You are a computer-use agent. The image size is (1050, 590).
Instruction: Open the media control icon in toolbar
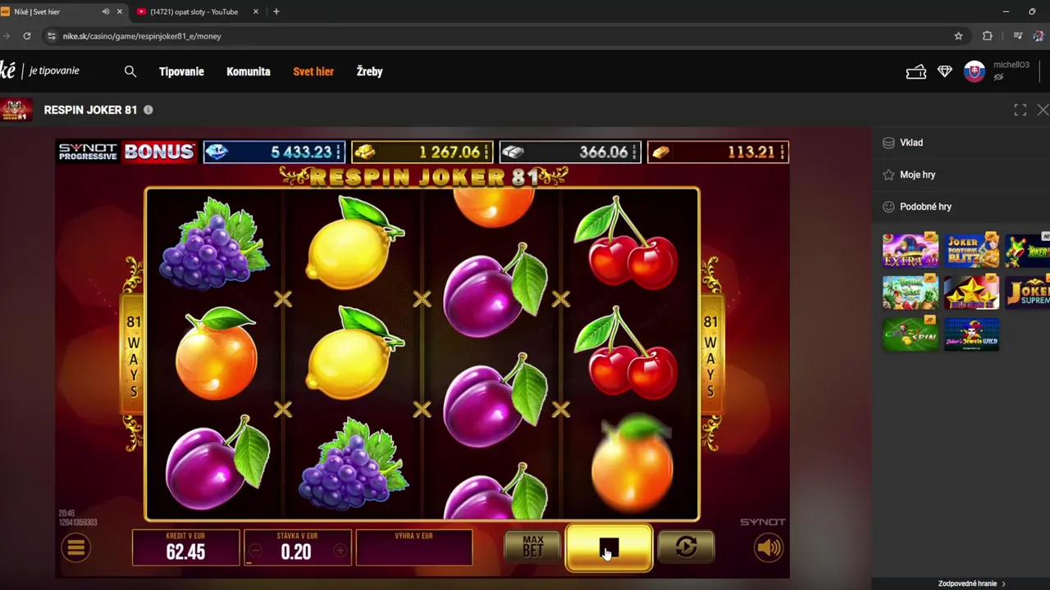click(1018, 36)
